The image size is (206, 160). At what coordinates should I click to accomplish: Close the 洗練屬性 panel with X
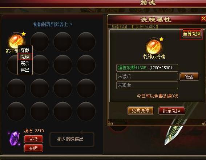click(x=203, y=19)
